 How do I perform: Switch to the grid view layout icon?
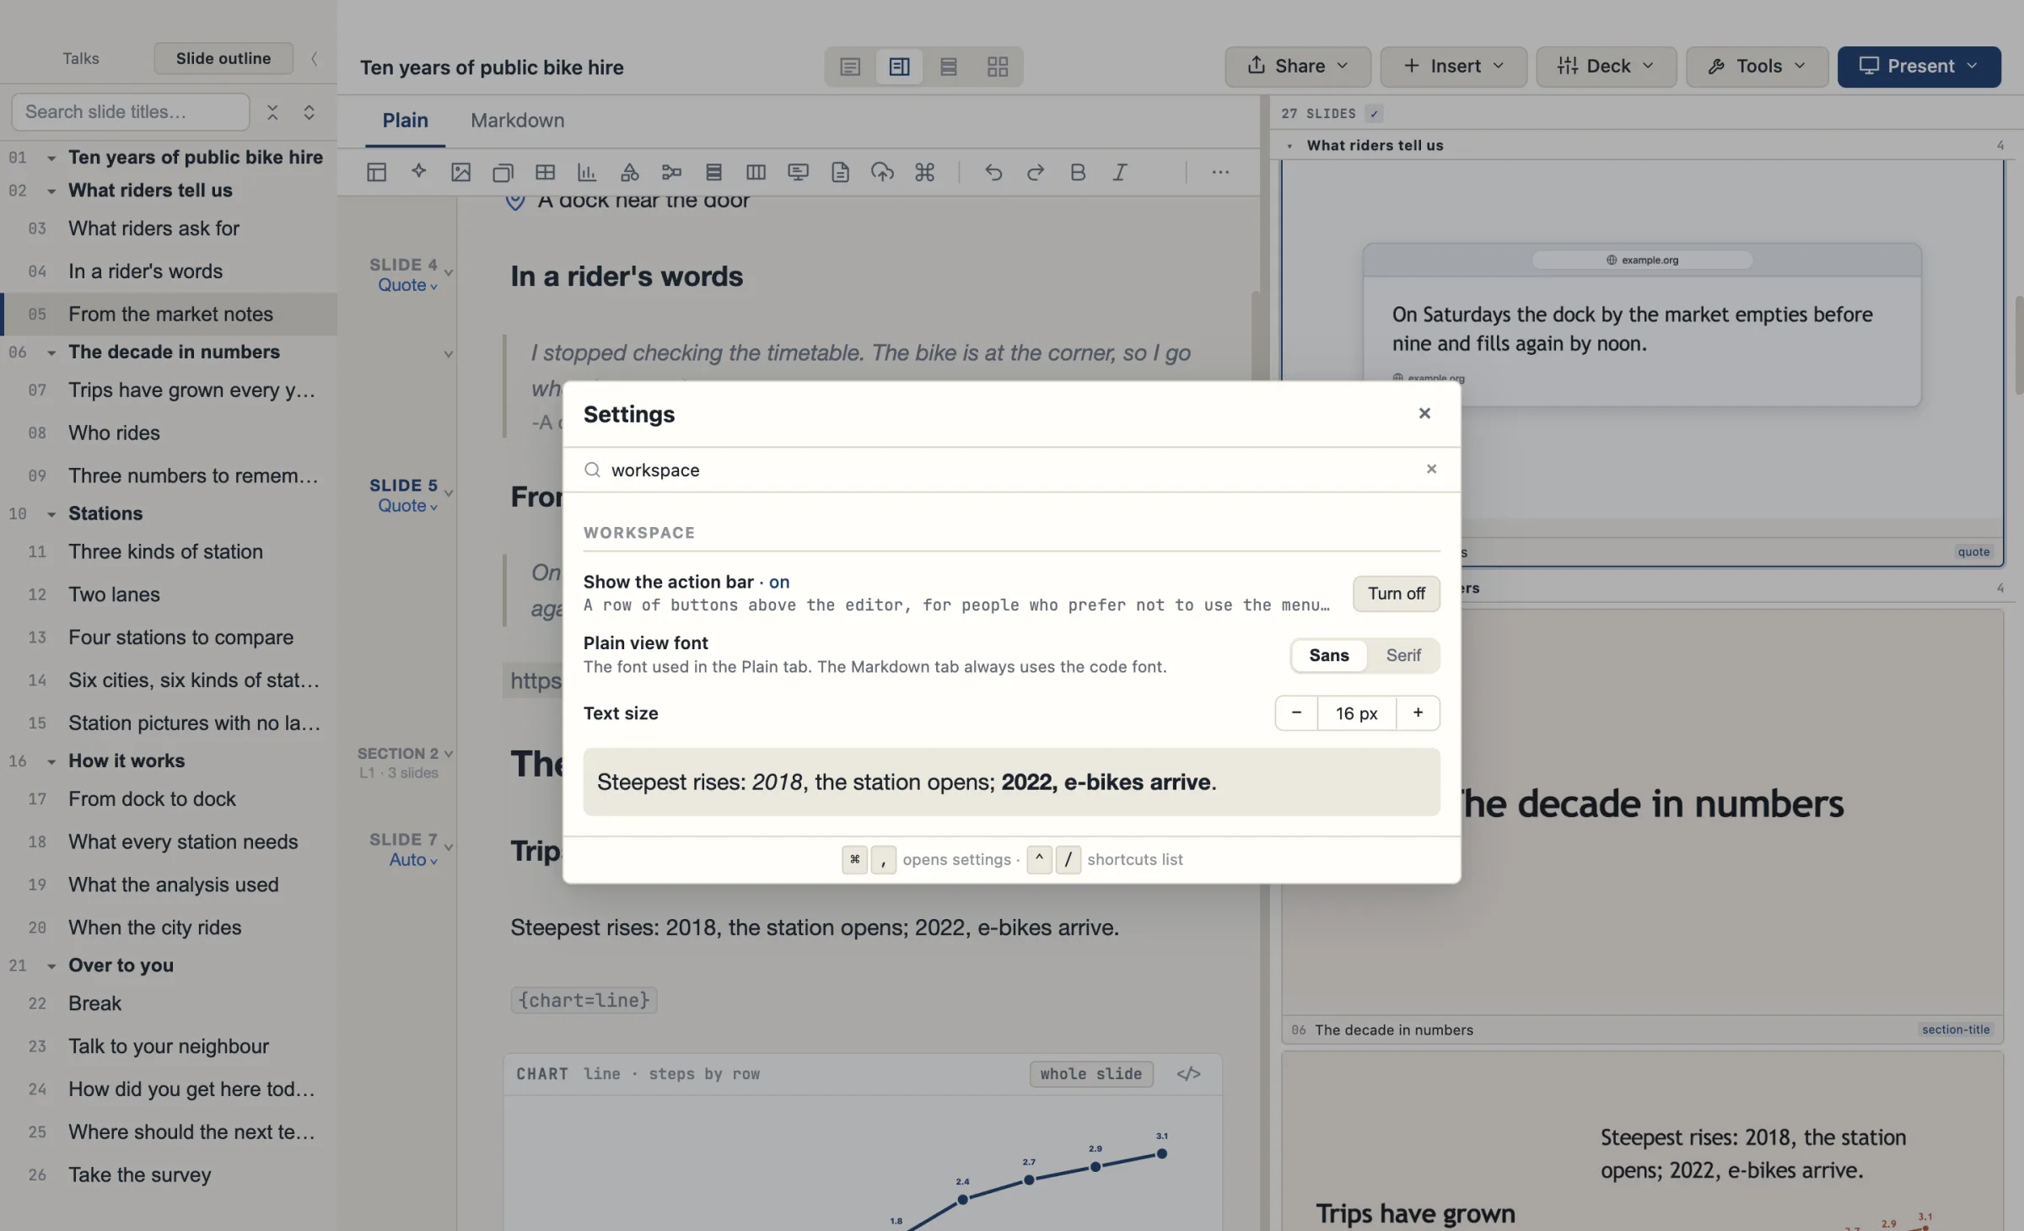pyautogui.click(x=998, y=67)
